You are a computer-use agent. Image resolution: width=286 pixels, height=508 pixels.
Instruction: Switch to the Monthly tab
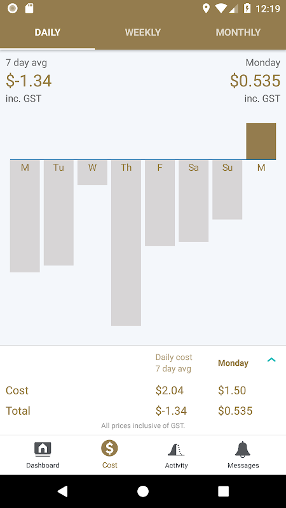pos(238,32)
